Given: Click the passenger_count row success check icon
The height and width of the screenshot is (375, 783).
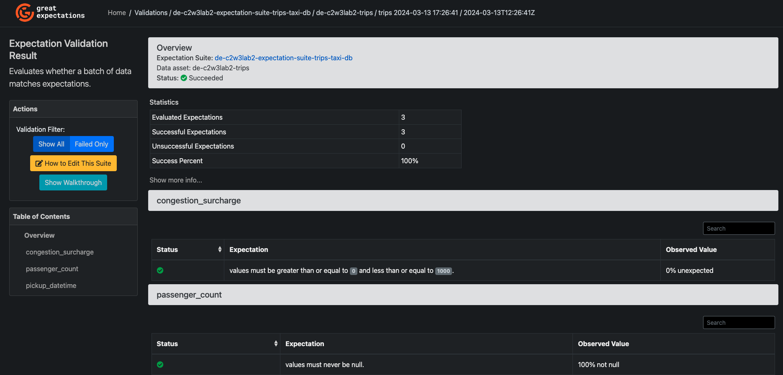Looking at the screenshot, I should (x=160, y=365).
